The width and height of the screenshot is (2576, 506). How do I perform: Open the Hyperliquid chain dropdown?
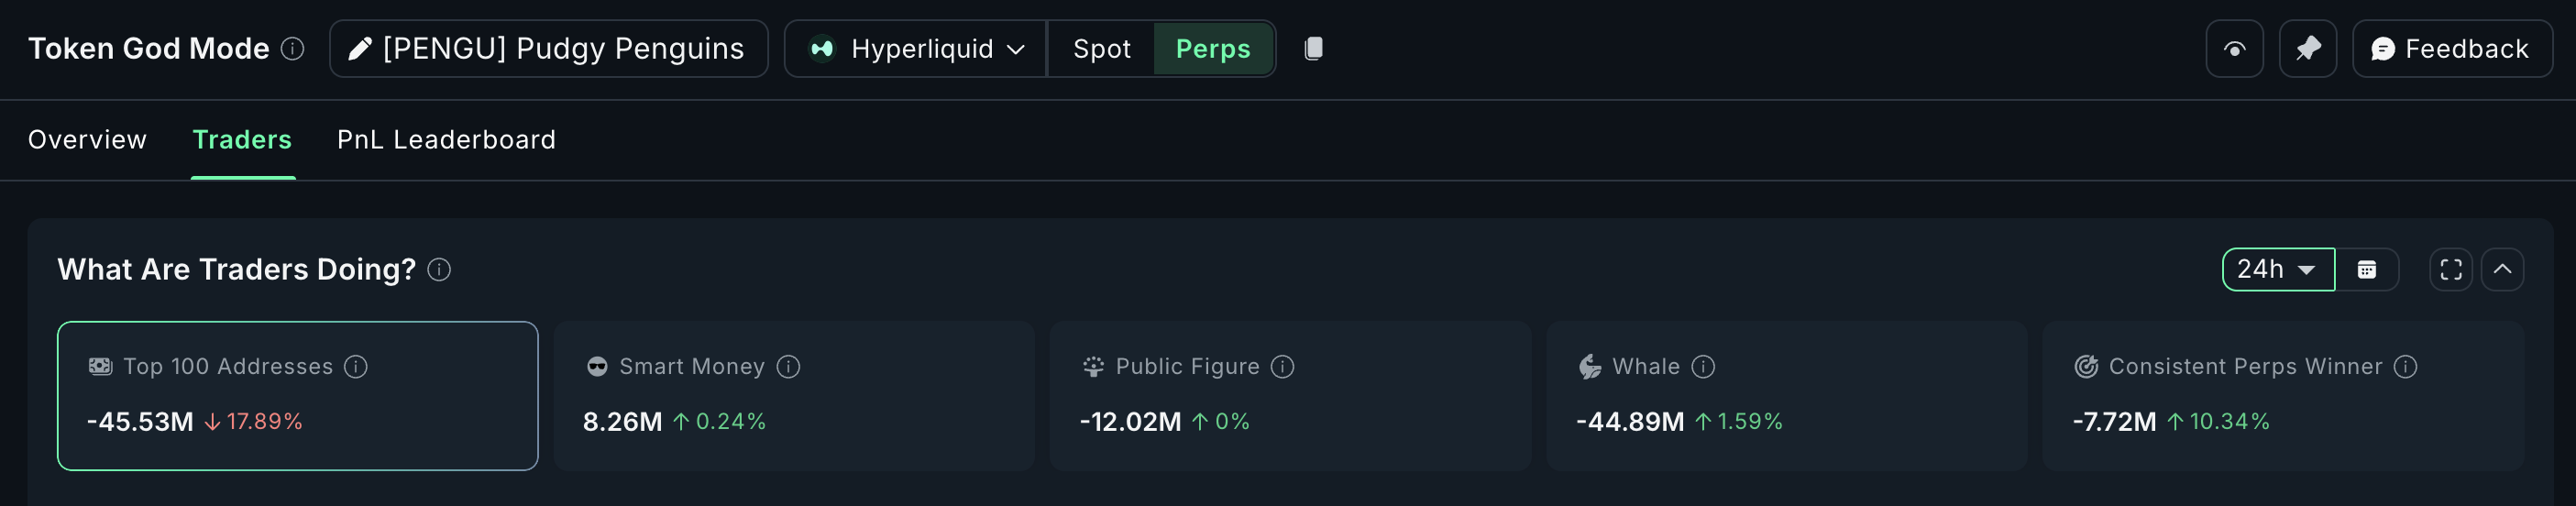tap(916, 49)
